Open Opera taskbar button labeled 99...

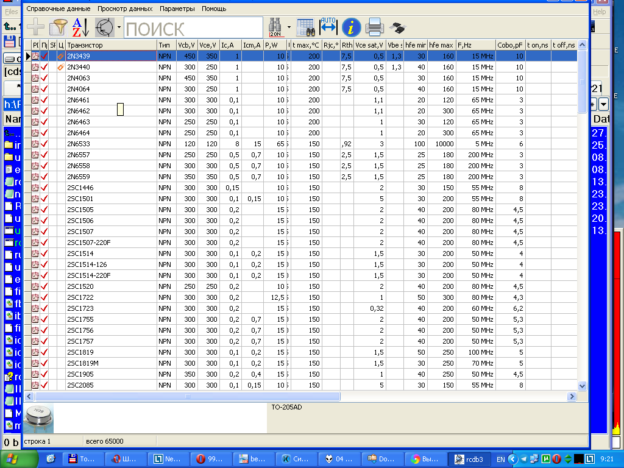(210, 459)
